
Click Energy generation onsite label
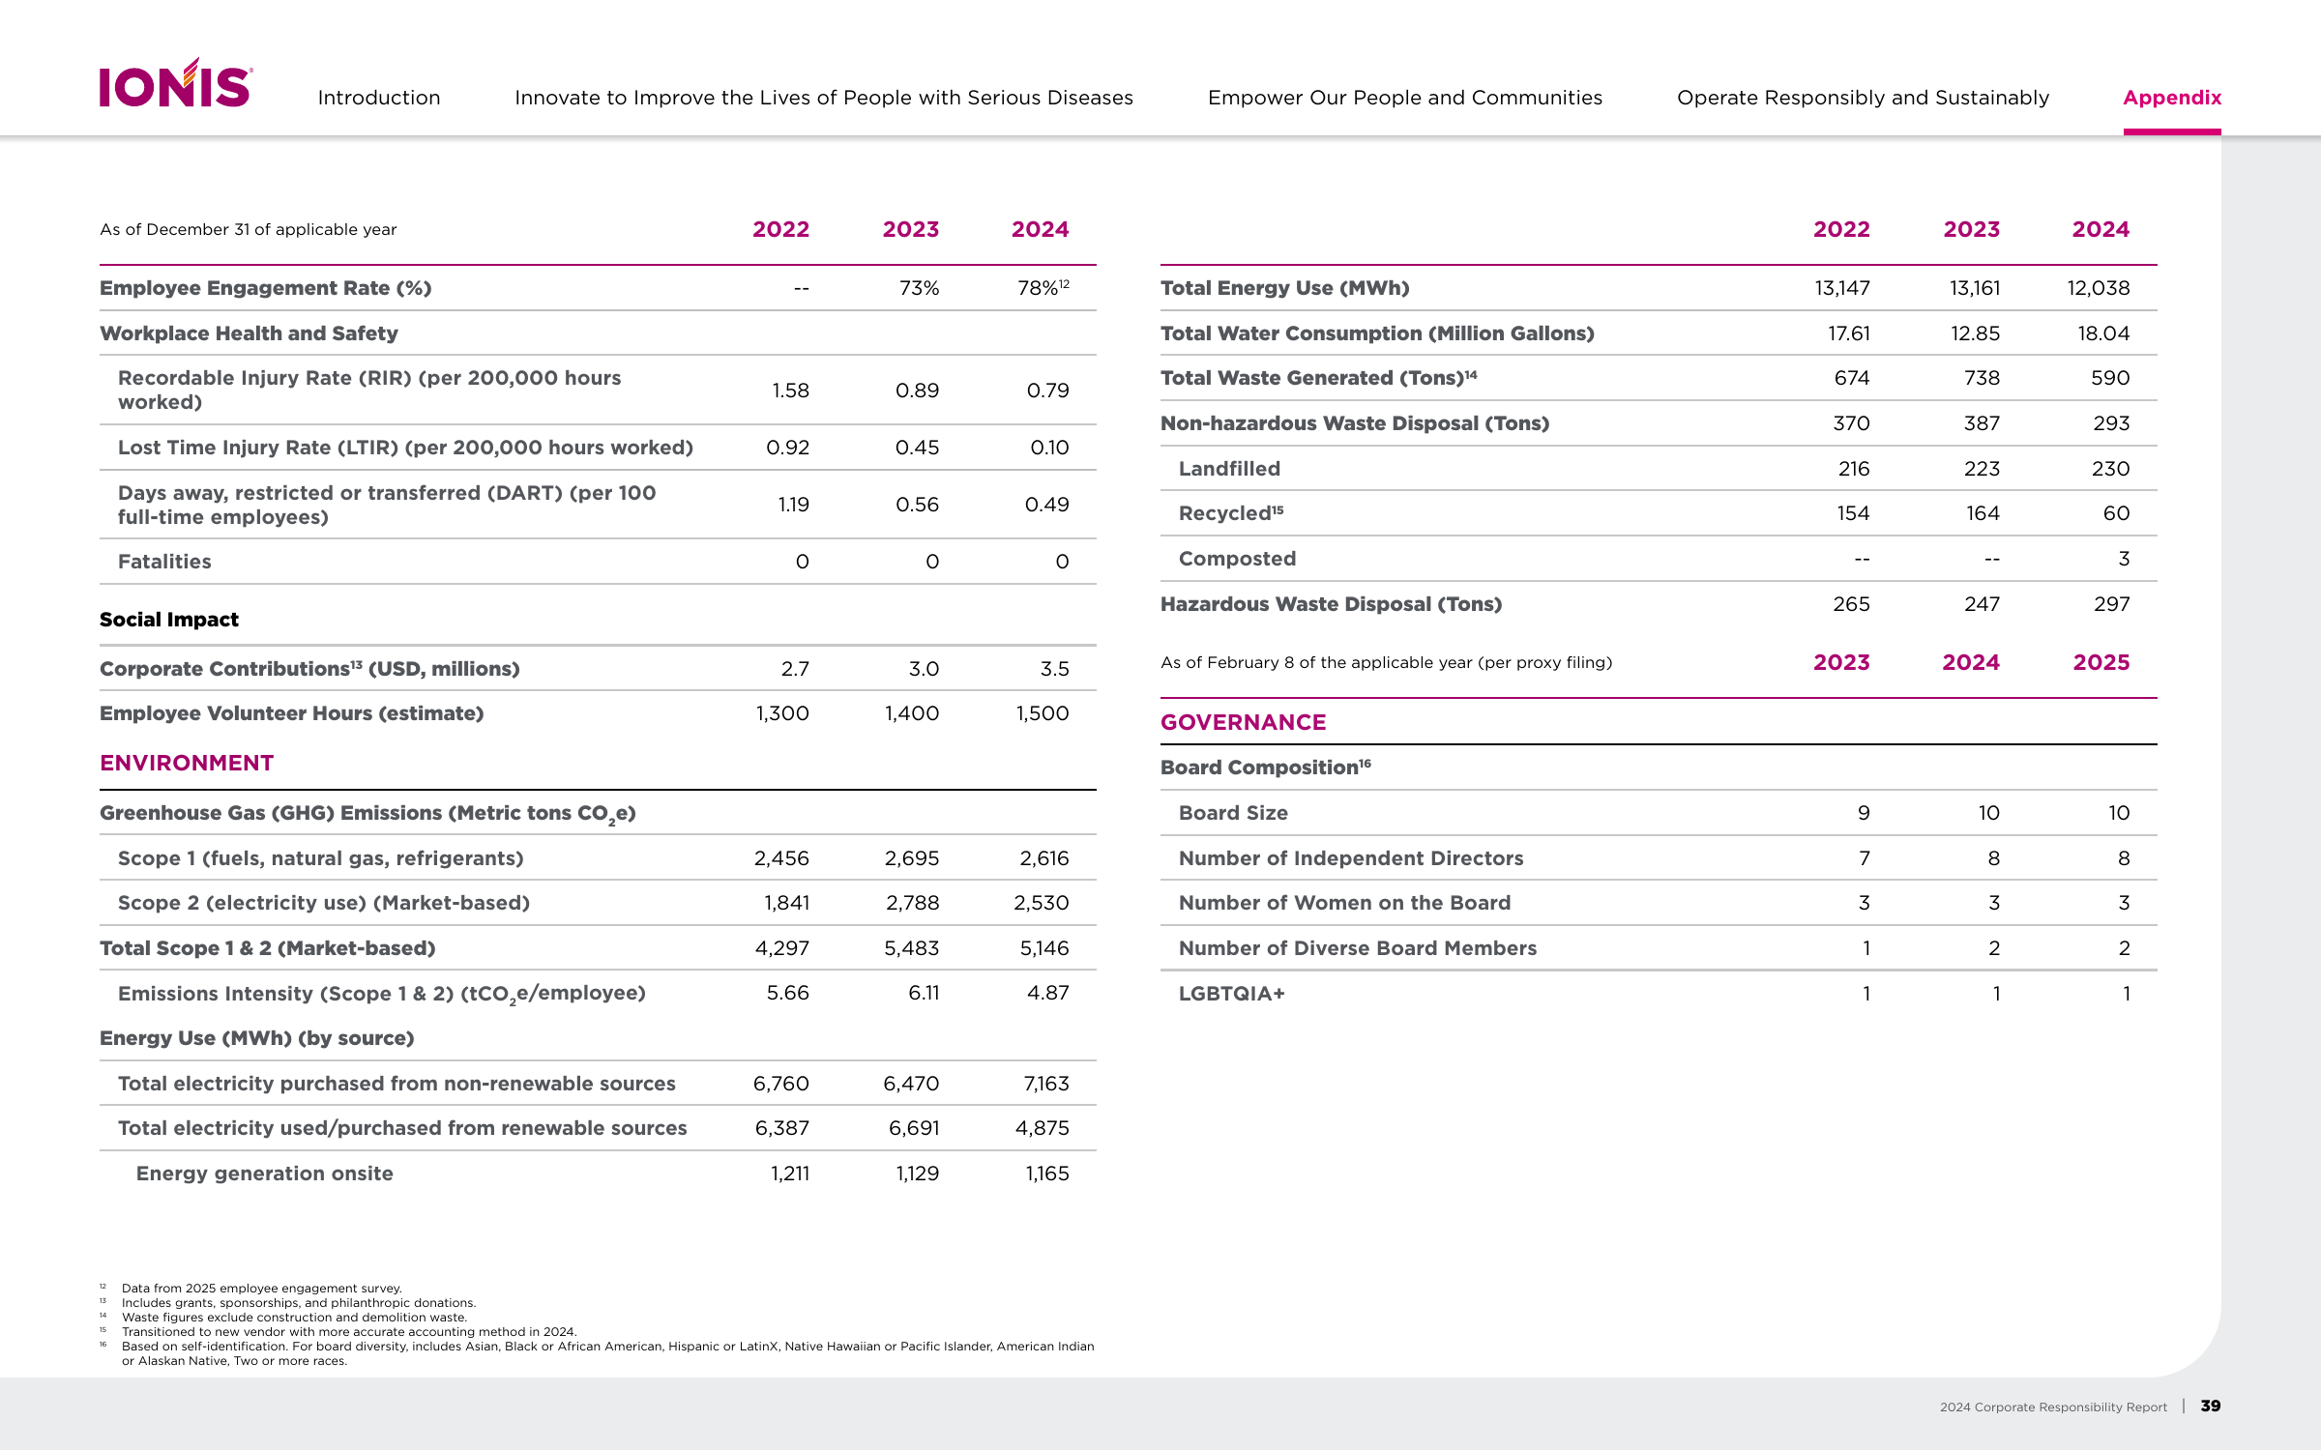265,1174
